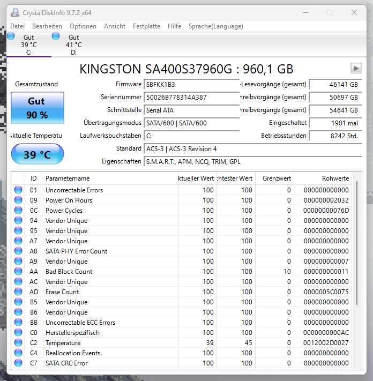Click status orb for Power On Hours row
Viewport: 373px width, 381px height.
coord(18,200)
